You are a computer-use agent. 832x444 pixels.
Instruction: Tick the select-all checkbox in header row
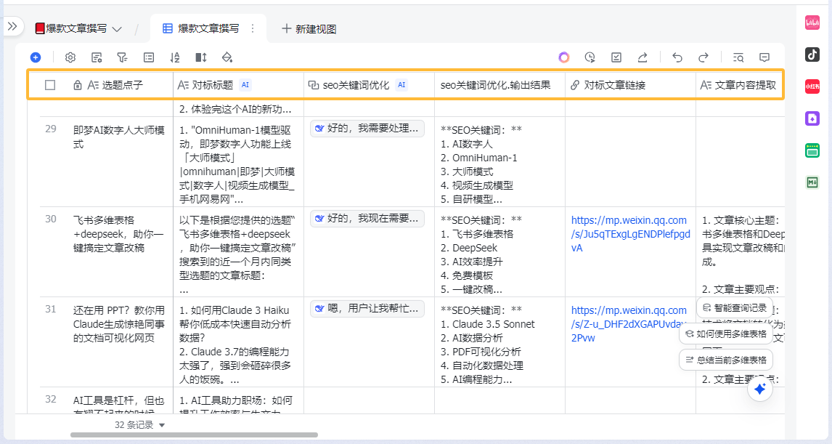(50, 85)
